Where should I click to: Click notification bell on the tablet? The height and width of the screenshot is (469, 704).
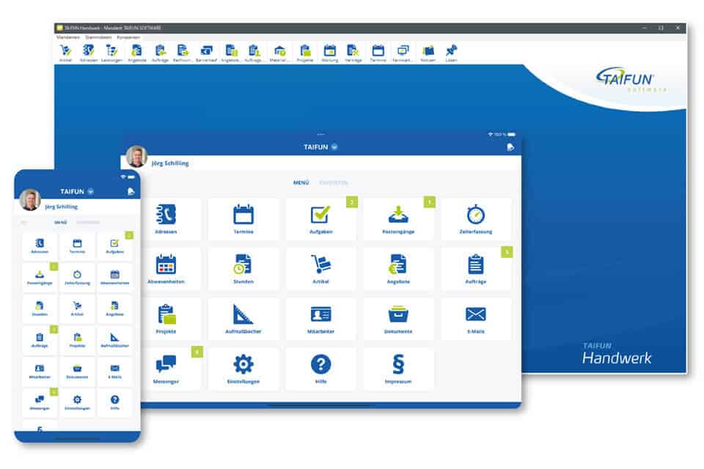point(510,147)
